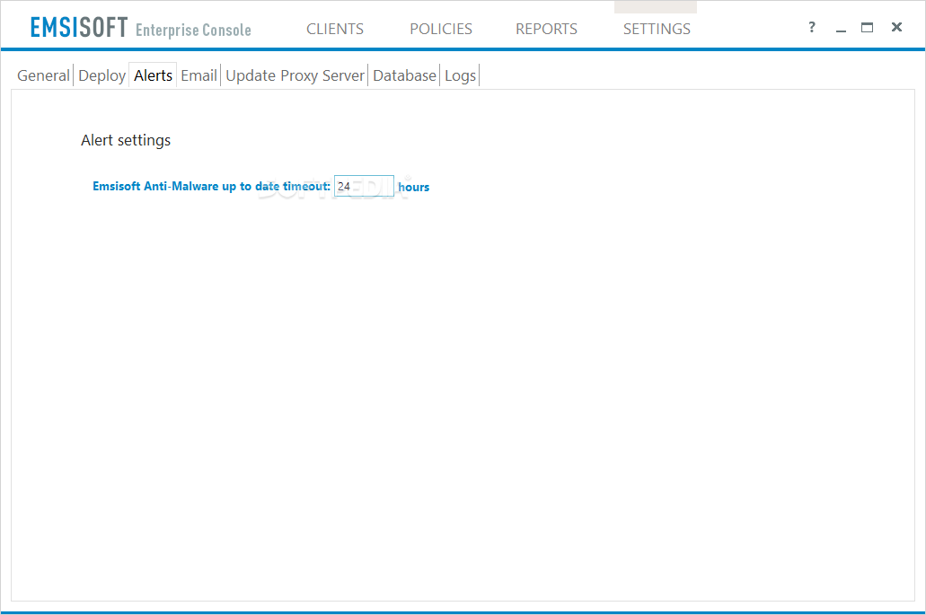Click the Emsisoft Enterprise Console logo
The image size is (926, 615).
(x=140, y=27)
